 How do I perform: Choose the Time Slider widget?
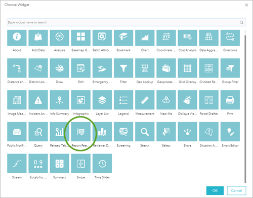(102, 164)
